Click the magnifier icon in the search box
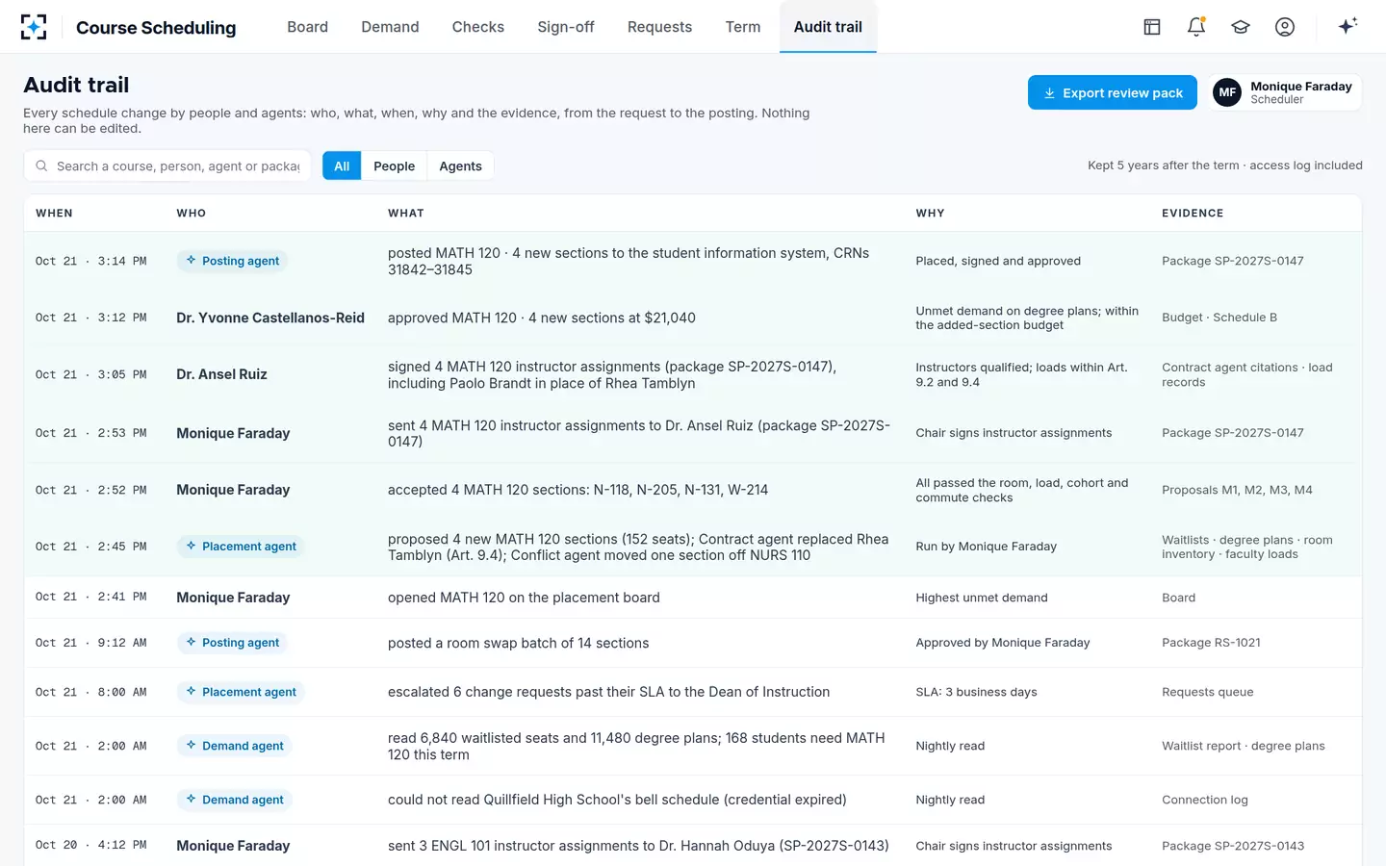This screenshot has width=1386, height=866. [41, 166]
